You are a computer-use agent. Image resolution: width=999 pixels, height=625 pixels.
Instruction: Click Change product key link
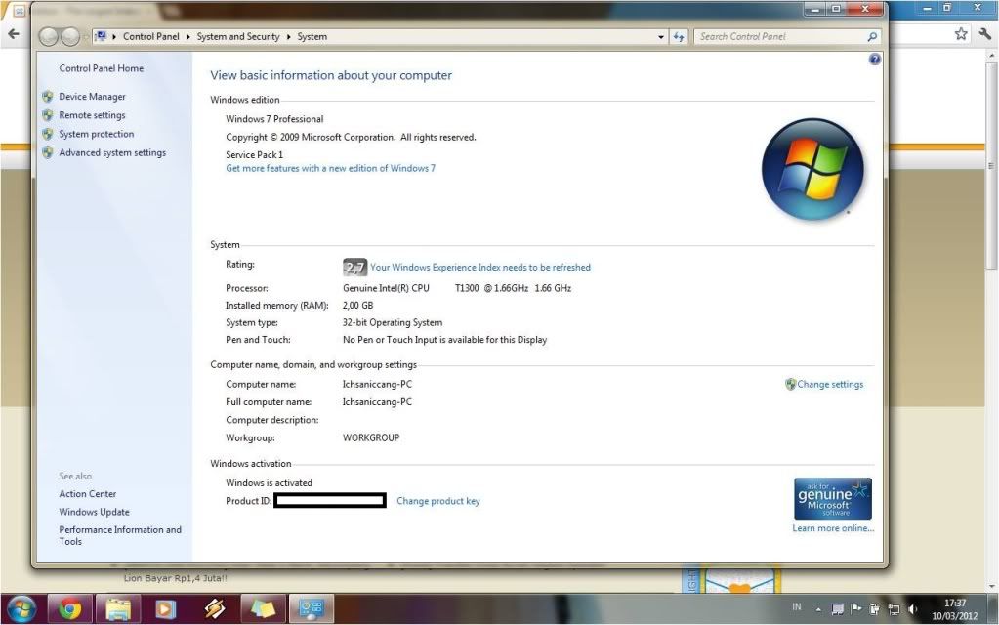tap(438, 501)
